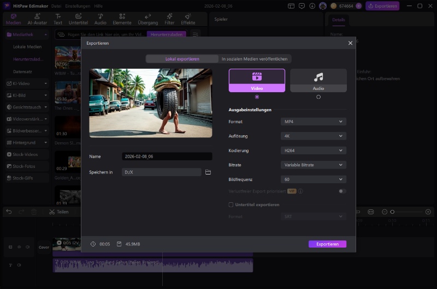Open the Einstellungen menu

click(77, 5)
